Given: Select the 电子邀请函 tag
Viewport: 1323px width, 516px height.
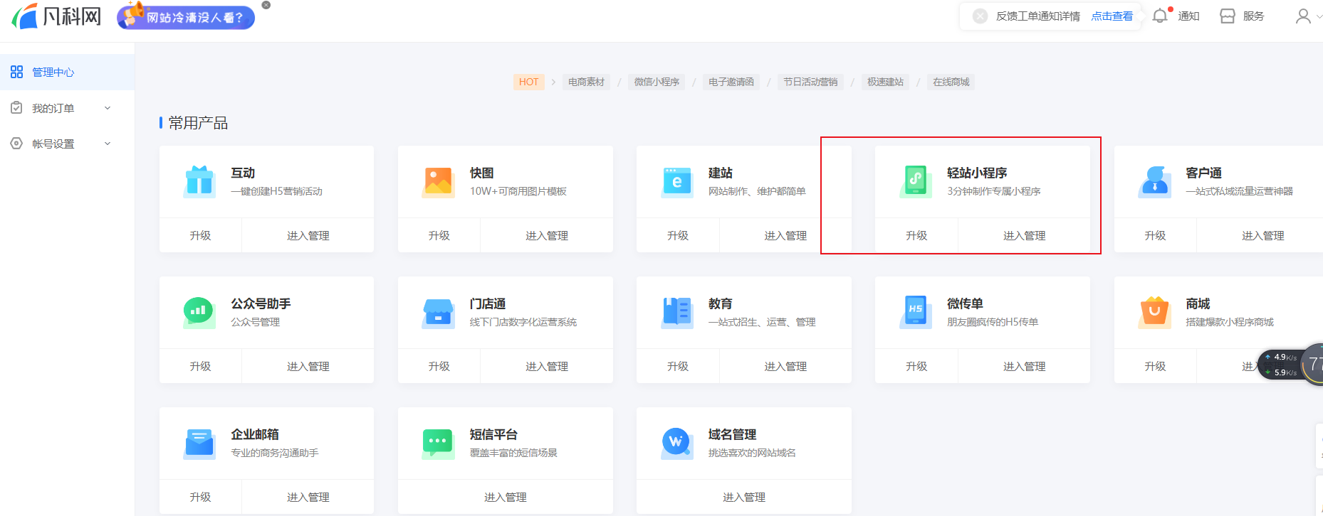Looking at the screenshot, I should pyautogui.click(x=731, y=82).
